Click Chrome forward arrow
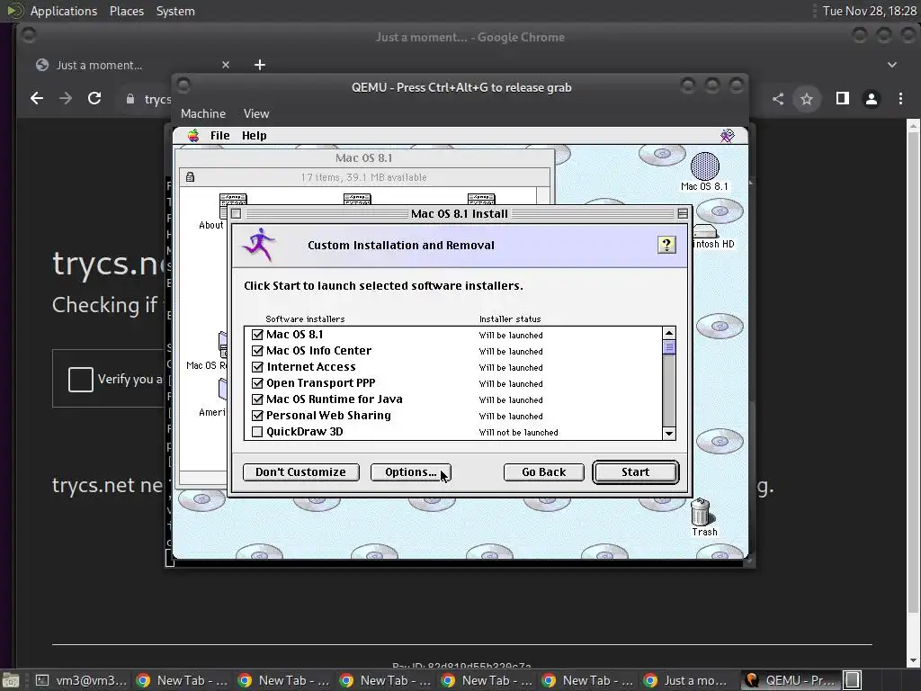This screenshot has height=691, width=921. [65, 99]
